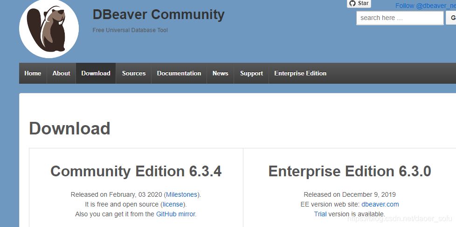The width and height of the screenshot is (456, 227).
Task: Open the Follow @dbeaver Twitter link
Action: [426, 6]
